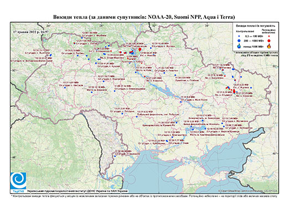Screen dimensions: 288x204
Task: Click the blue flame legend icon
Action: click(239, 46)
